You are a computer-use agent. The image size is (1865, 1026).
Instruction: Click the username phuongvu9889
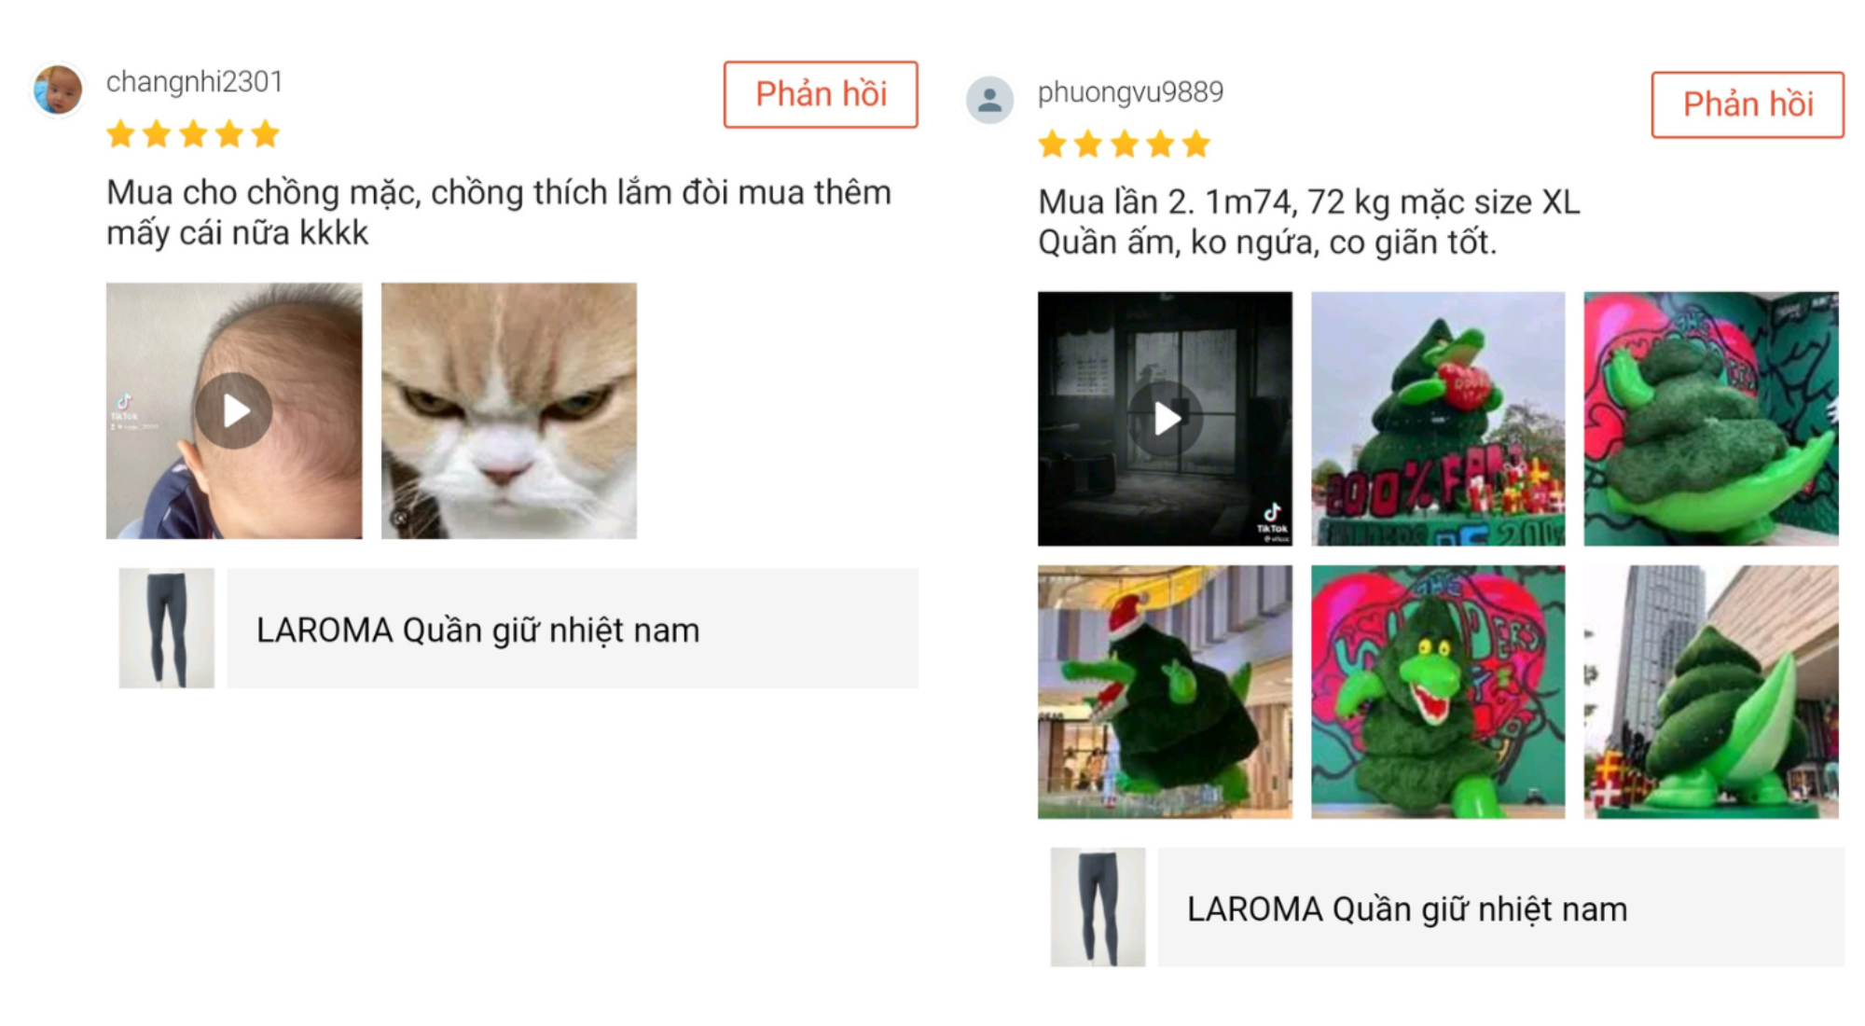pos(1130,92)
